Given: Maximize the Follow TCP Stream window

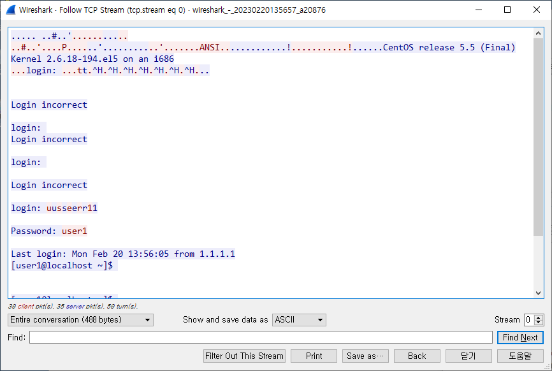Looking at the screenshot, I should (507, 10).
